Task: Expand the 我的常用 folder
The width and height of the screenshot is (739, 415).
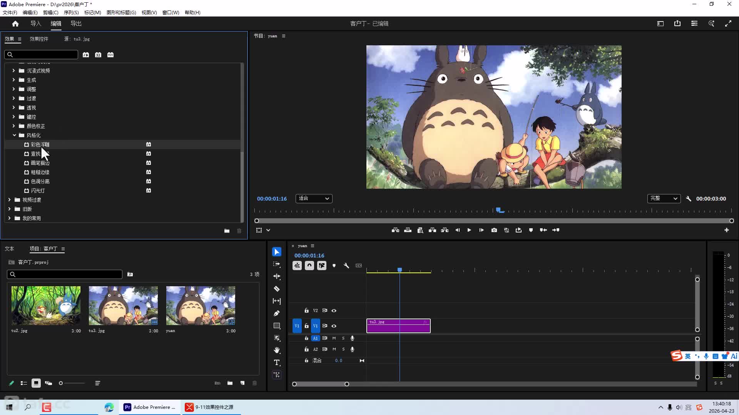Action: [x=10, y=218]
